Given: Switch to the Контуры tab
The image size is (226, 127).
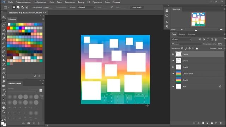Looking at the screenshot, I should [x=192, y=34].
